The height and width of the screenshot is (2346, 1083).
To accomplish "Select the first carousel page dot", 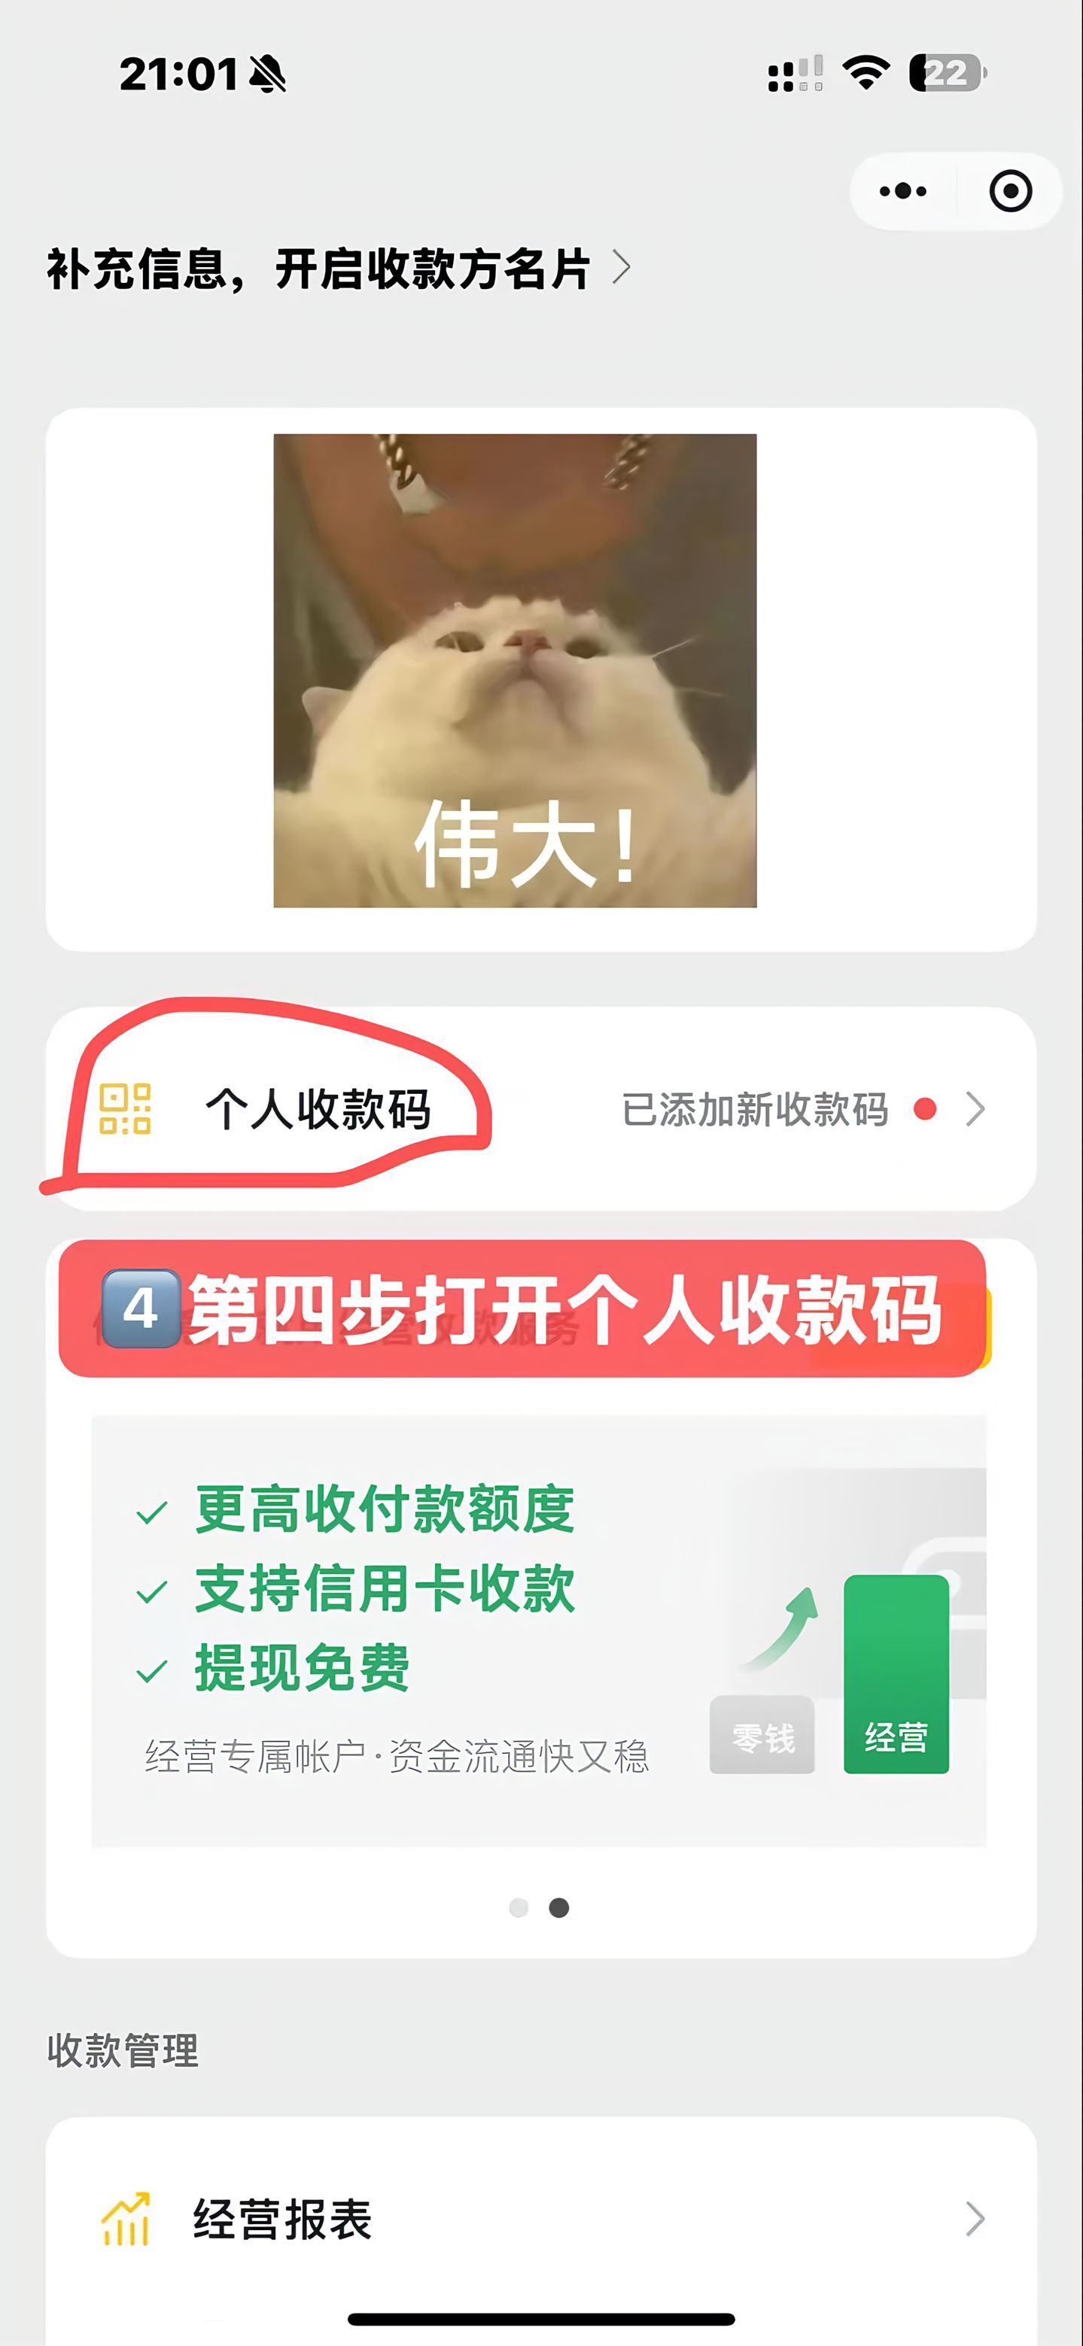I will click(x=519, y=1907).
